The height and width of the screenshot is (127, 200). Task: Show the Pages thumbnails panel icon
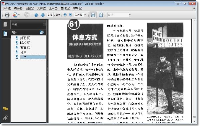pos(5,24)
